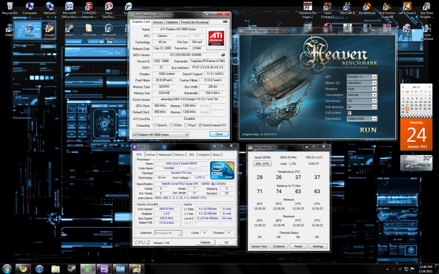Click the CPU-Z OK button
The height and width of the screenshot is (274, 439).
pos(226,242)
